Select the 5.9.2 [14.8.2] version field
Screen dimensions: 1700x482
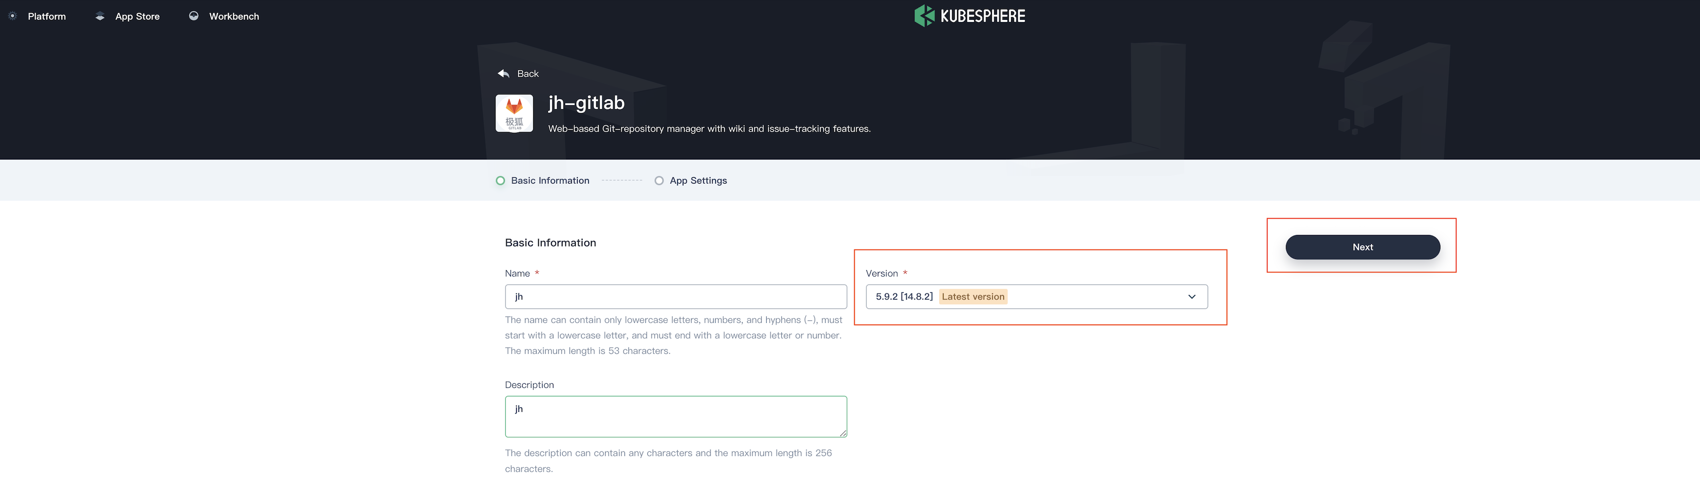pyautogui.click(x=1036, y=297)
